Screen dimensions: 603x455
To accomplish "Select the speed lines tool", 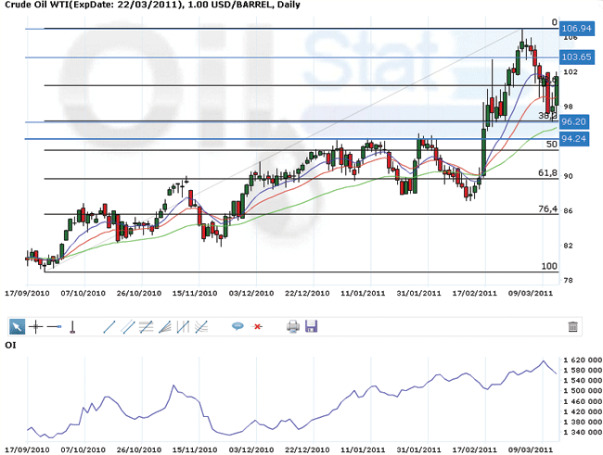I will pyautogui.click(x=200, y=326).
